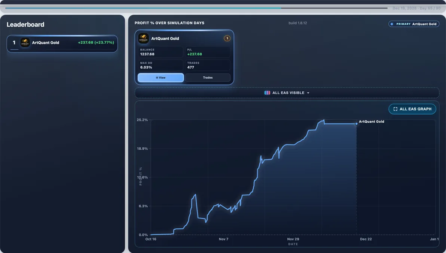Click the ArtQuant Gold logo in leaderboard row
Image resolution: width=446 pixels, height=253 pixels.
25,43
